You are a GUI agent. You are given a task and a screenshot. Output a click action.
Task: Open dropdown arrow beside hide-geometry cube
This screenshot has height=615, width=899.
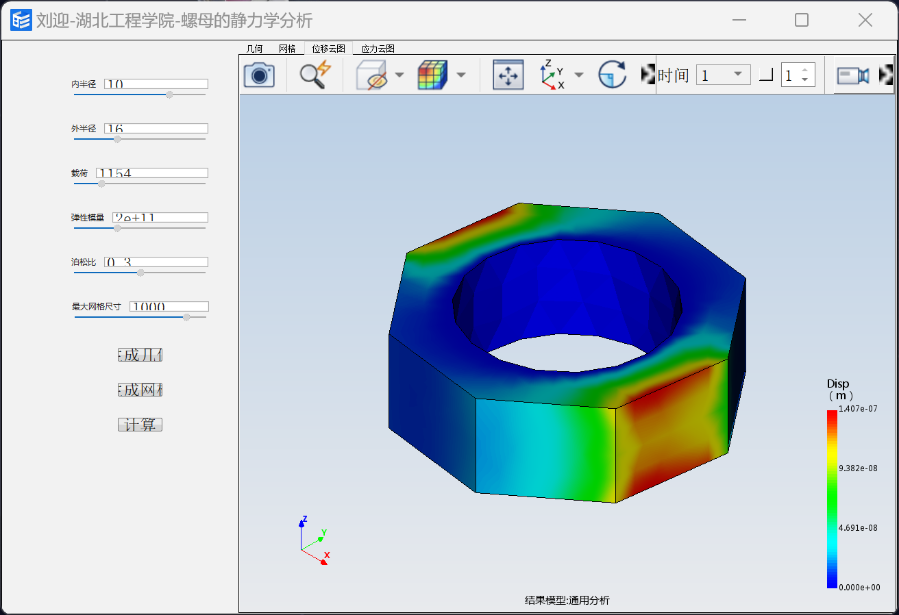coord(399,75)
